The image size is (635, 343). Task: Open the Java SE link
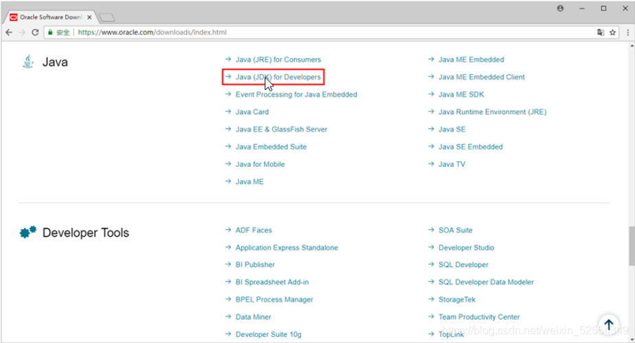tap(452, 129)
